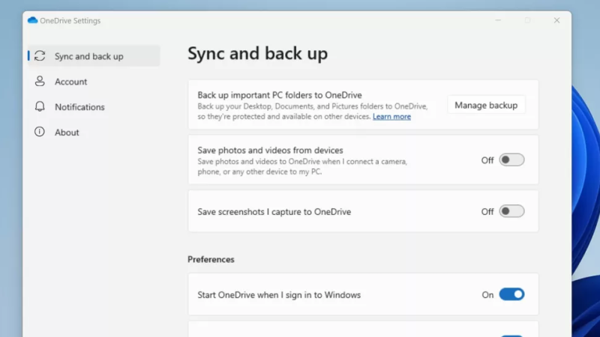Go to the Notifications section label

(x=79, y=107)
